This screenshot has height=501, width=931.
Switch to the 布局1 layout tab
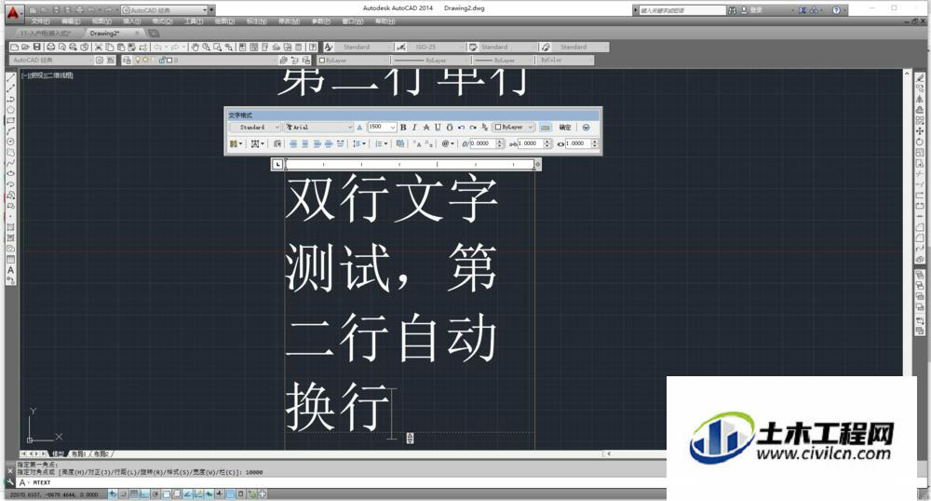point(78,454)
